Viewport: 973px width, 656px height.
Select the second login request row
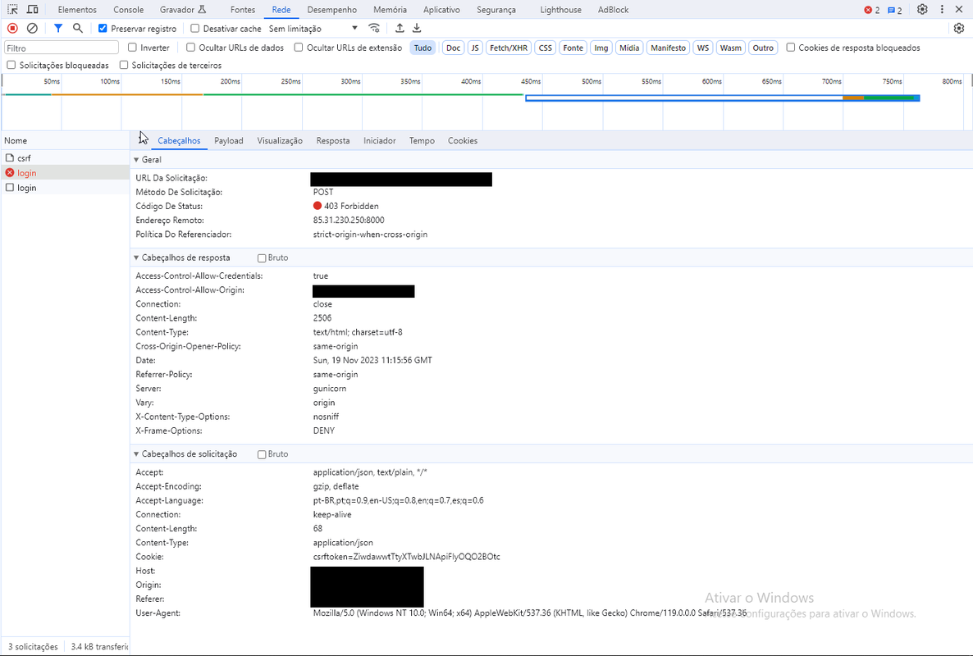click(65, 188)
